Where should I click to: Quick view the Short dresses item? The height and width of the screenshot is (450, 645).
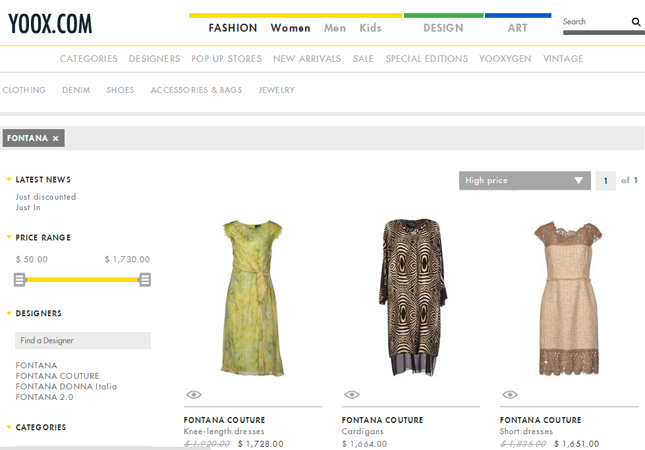[510, 395]
